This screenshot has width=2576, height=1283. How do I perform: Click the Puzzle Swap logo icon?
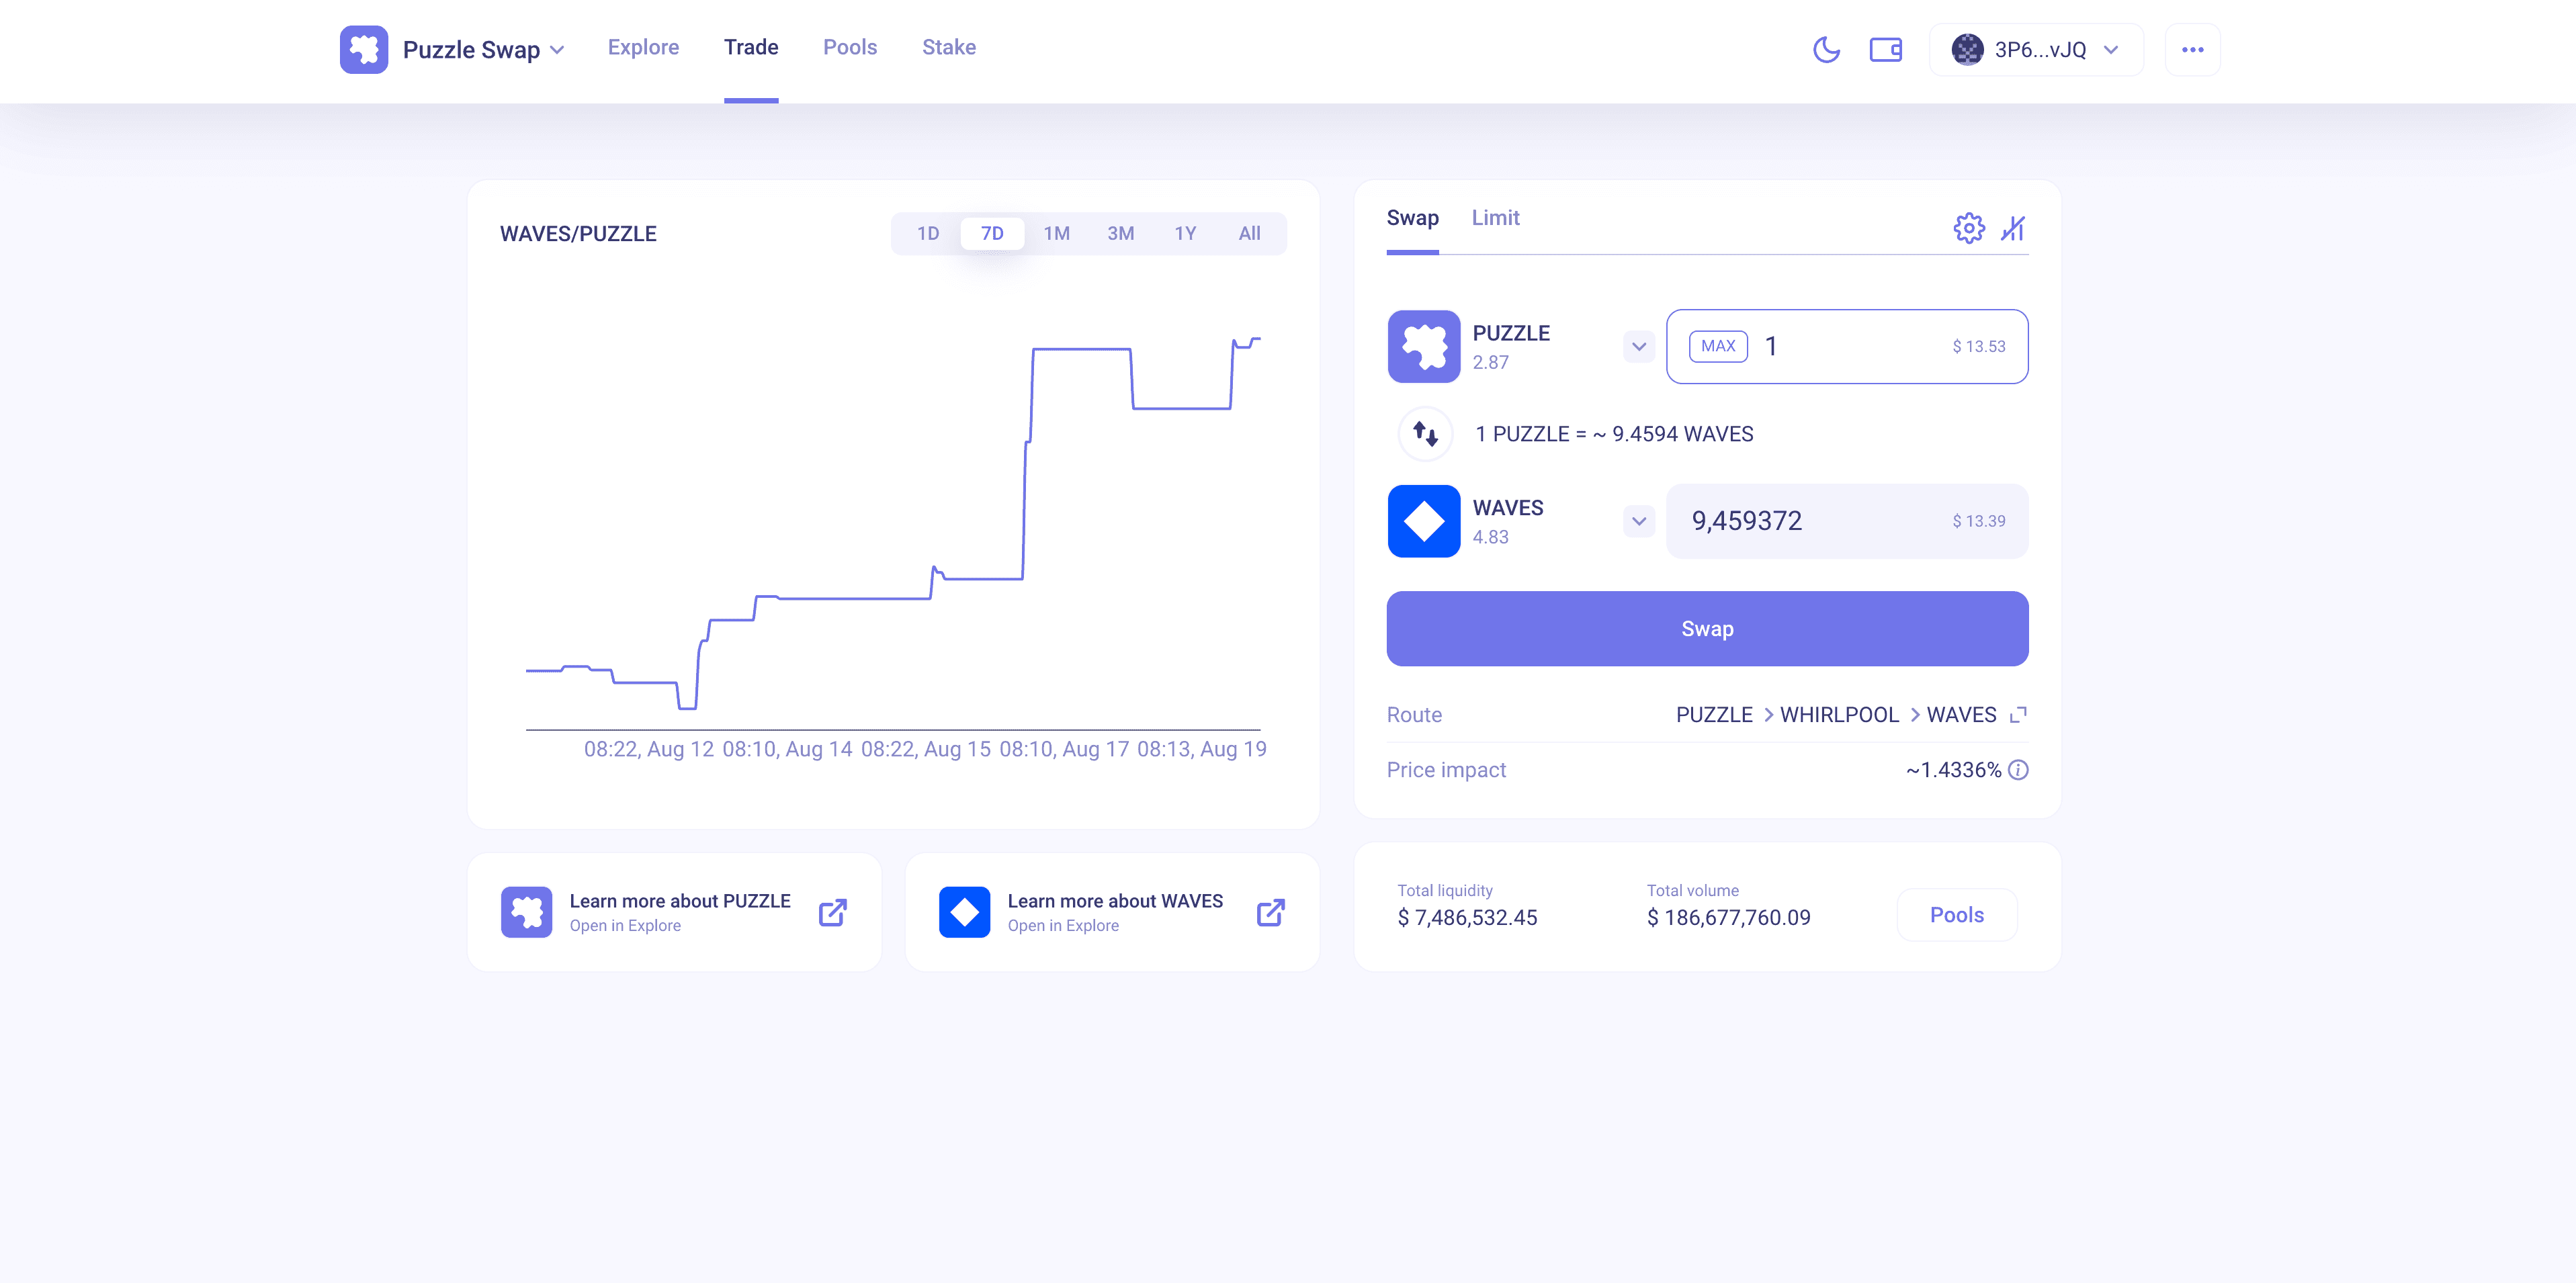click(x=364, y=49)
